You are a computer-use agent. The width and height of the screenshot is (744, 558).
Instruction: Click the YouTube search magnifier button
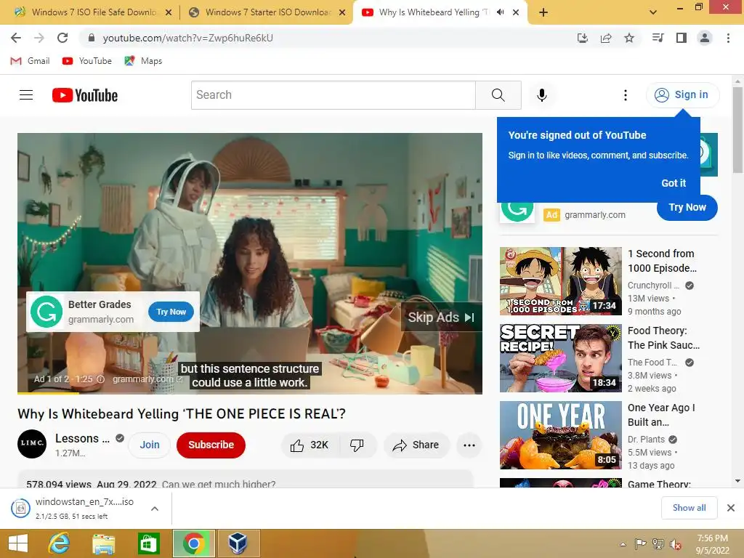(x=498, y=95)
